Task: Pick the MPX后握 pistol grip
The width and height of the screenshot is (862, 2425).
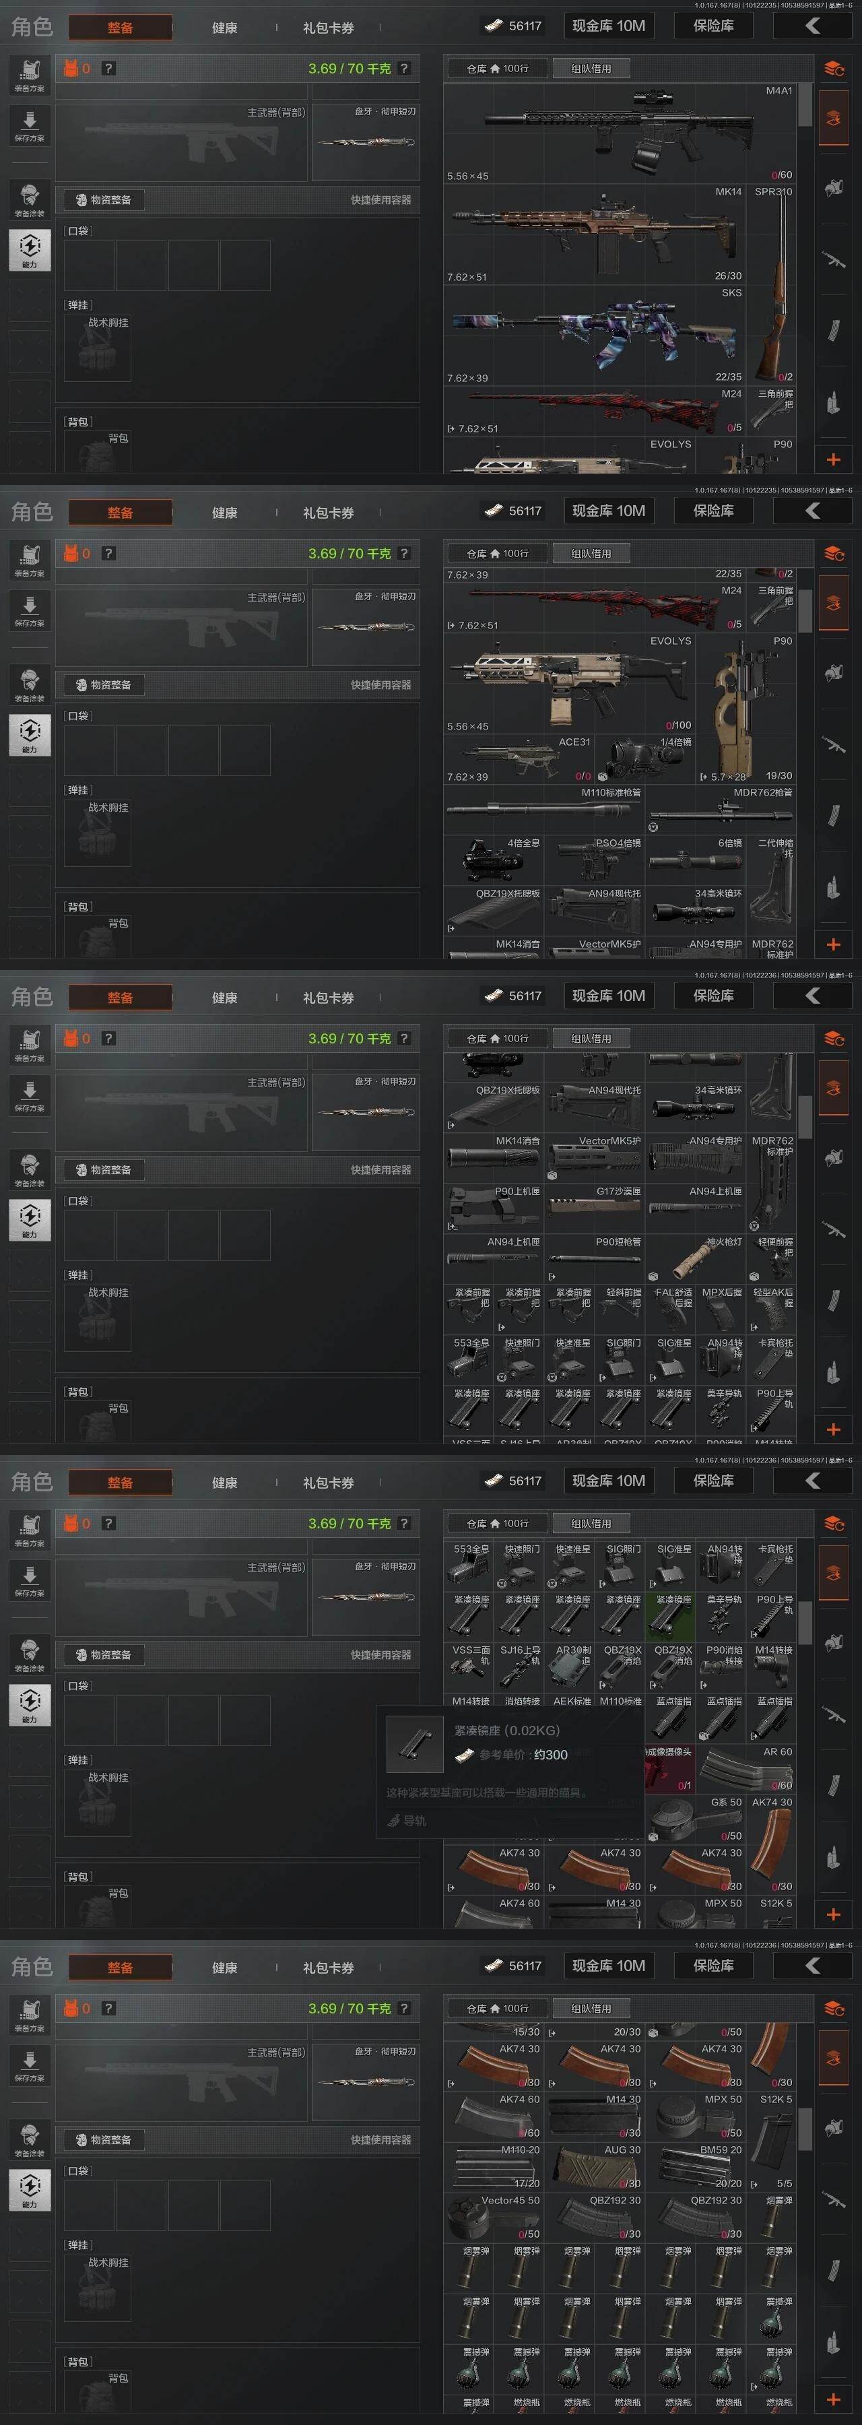Action: 721,1310
